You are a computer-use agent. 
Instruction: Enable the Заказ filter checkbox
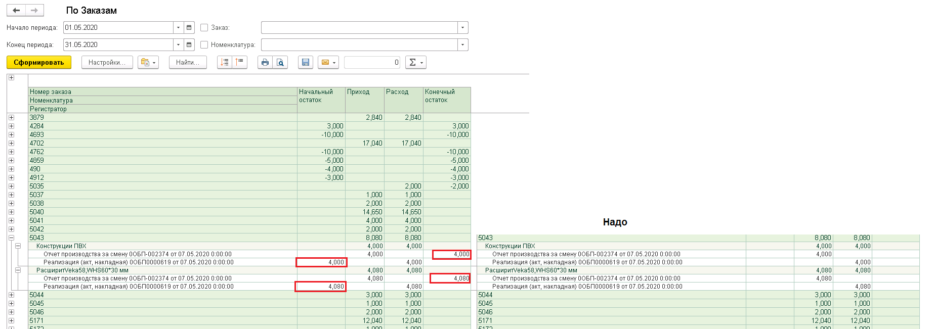[x=204, y=27]
